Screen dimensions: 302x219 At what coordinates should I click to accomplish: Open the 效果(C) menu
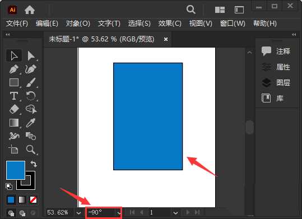click(170, 24)
